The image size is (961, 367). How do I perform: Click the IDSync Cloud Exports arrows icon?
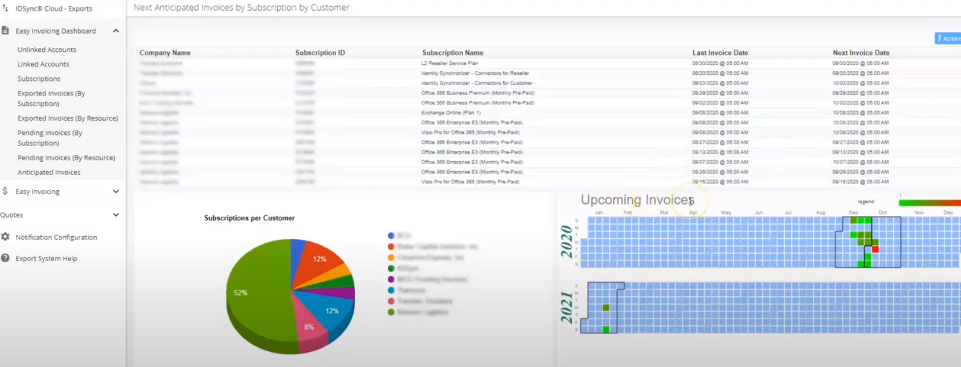(x=6, y=8)
